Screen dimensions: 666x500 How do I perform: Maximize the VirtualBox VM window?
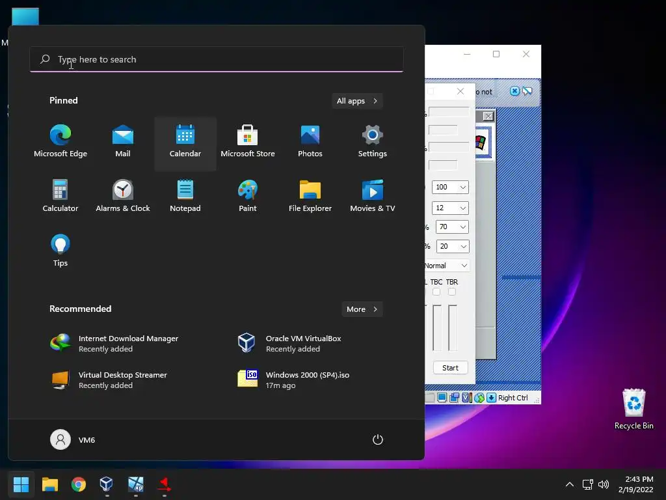coord(496,54)
